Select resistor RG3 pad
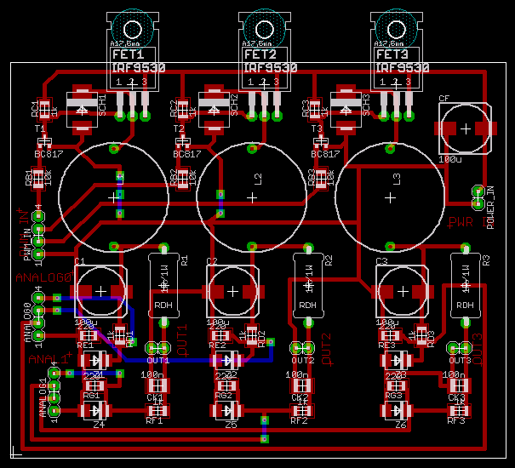Viewport: 515px width, 468px height. (397, 385)
